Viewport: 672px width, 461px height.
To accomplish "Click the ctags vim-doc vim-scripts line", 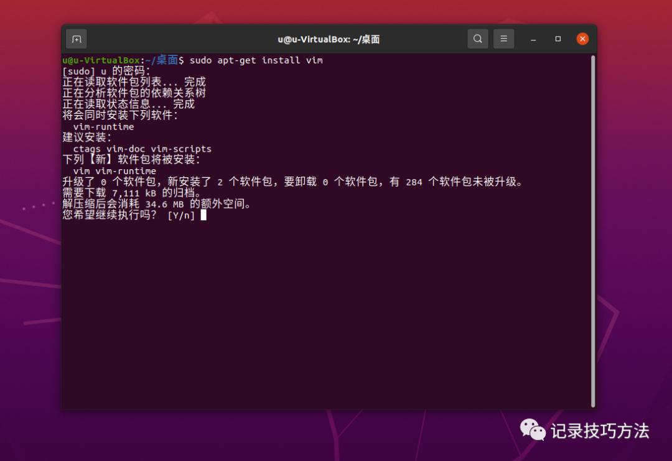I will [142, 149].
